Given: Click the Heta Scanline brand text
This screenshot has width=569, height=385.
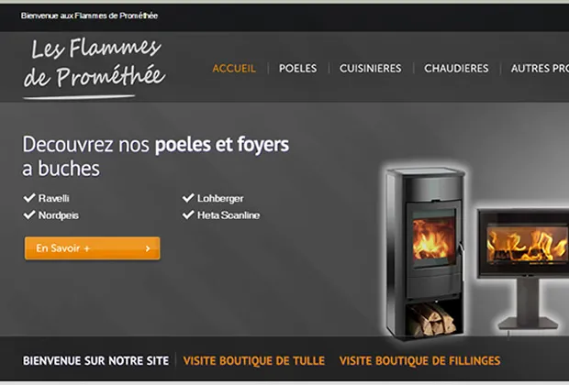Looking at the screenshot, I should pos(229,215).
